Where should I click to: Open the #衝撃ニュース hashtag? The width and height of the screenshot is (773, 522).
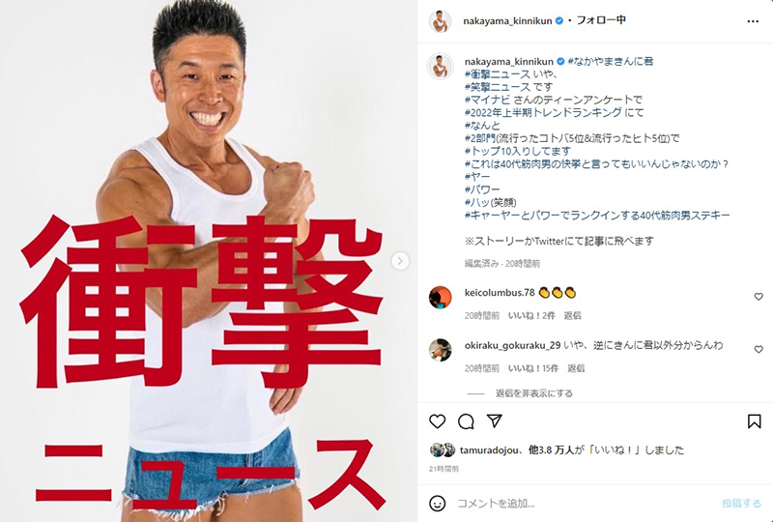pos(498,74)
